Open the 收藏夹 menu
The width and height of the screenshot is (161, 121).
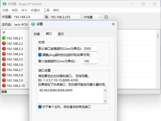(35, 10)
